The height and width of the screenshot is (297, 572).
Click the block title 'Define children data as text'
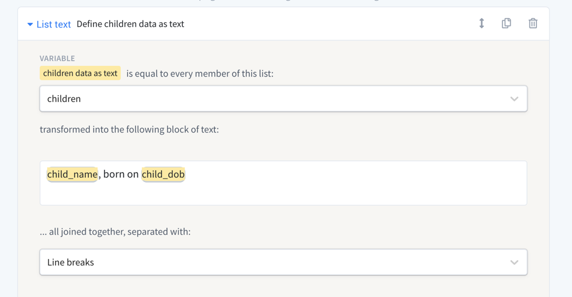pyautogui.click(x=130, y=24)
